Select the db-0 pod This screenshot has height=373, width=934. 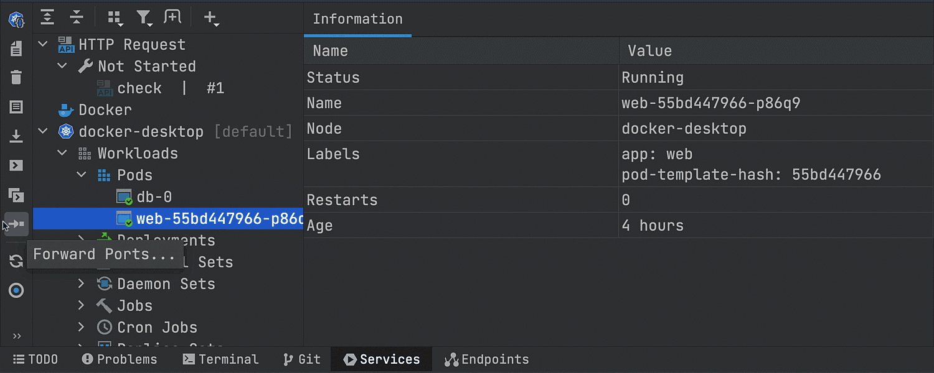[154, 197]
